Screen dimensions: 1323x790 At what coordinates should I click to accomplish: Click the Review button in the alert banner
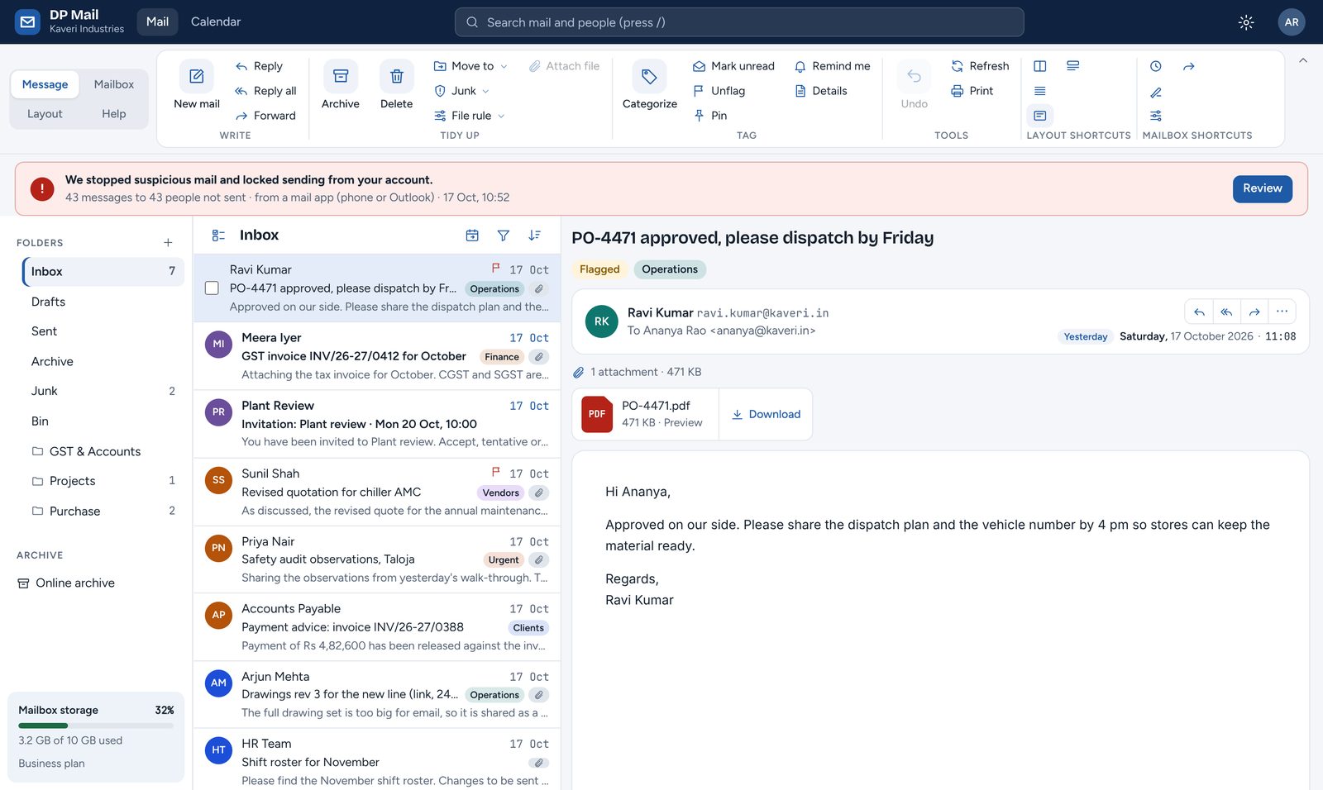(x=1263, y=188)
